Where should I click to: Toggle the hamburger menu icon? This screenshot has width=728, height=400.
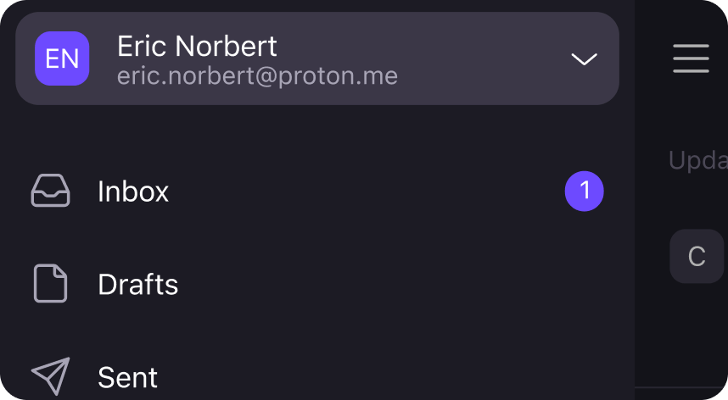click(691, 58)
